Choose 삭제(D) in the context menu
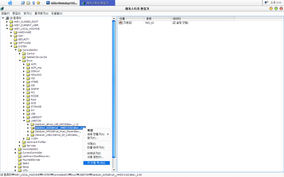This screenshot has width=284, height=177. [97, 144]
